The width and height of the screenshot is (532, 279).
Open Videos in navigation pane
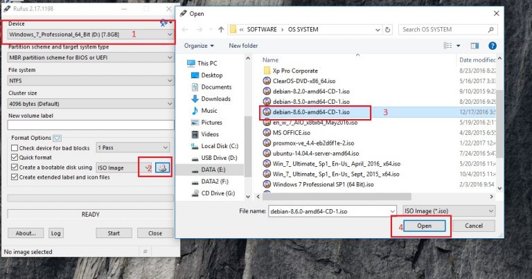pyautogui.click(x=205, y=134)
